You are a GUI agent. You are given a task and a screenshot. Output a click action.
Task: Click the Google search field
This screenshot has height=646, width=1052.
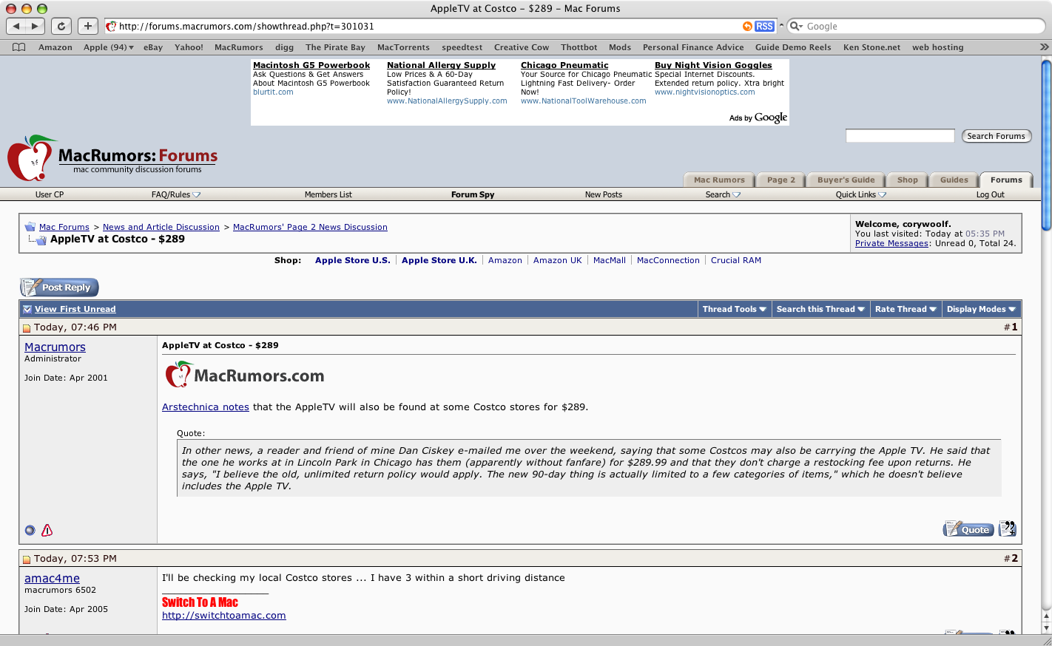pyautogui.click(x=916, y=26)
